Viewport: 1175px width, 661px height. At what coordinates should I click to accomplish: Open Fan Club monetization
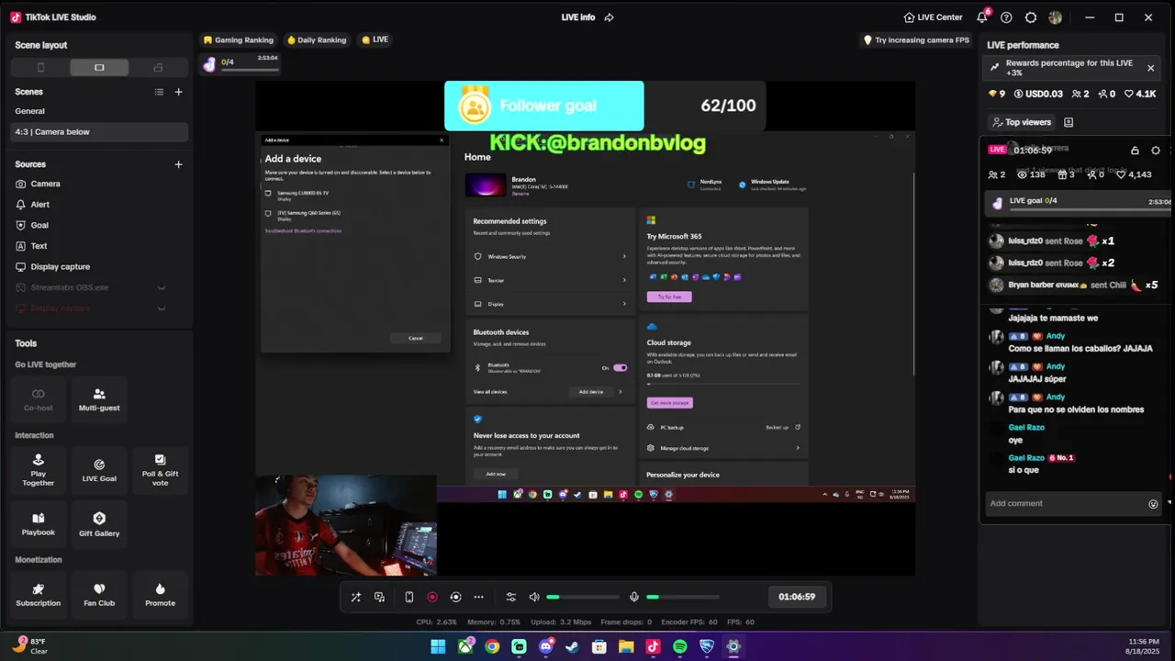pos(99,594)
